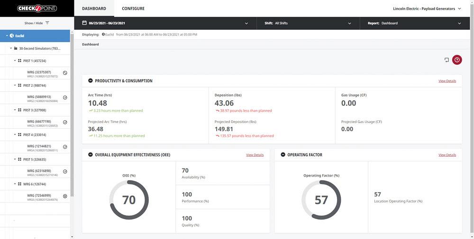Click status icon for WRG (72546999)
Screen dimensions: 474x239
pos(65,196)
